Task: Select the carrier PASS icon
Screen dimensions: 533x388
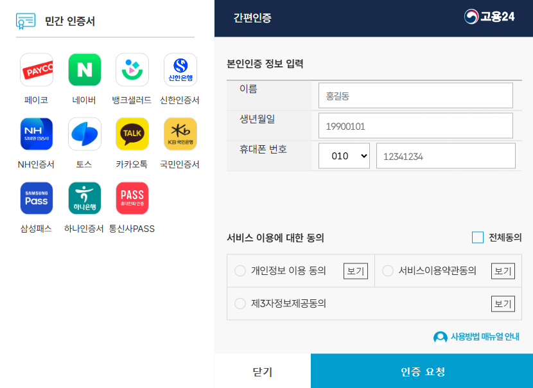Action: click(132, 198)
